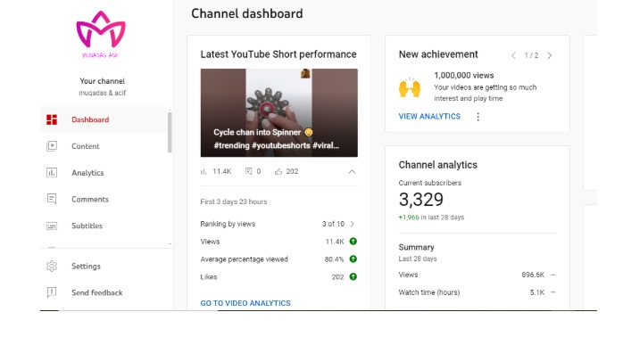623x345 pixels.
Task: Click the VIEW ANALYTICS link
Action: [x=429, y=116]
